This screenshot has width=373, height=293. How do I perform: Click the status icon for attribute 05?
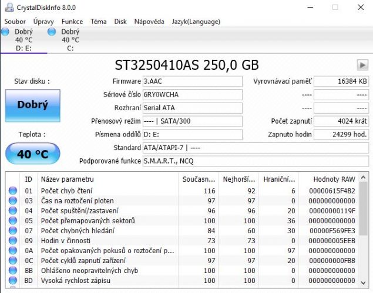point(13,220)
